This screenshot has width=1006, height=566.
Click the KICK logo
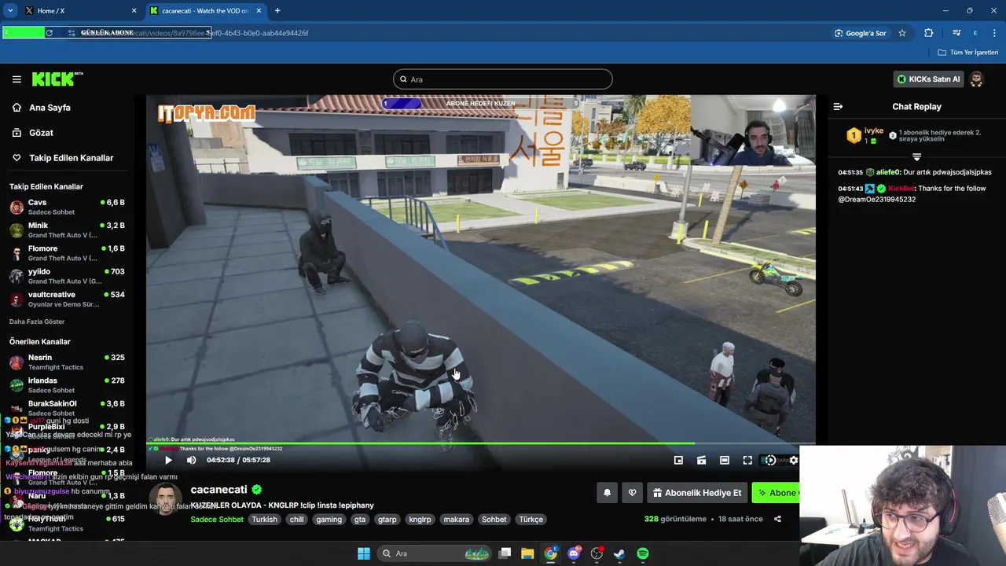pyautogui.click(x=57, y=79)
